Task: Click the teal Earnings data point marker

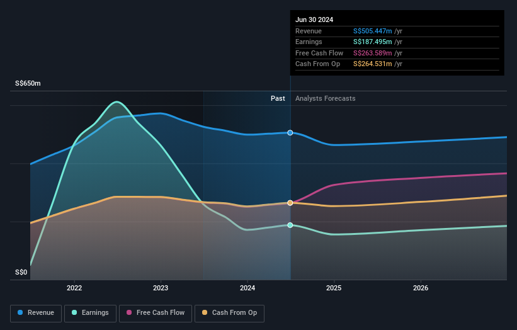Action: (x=290, y=225)
